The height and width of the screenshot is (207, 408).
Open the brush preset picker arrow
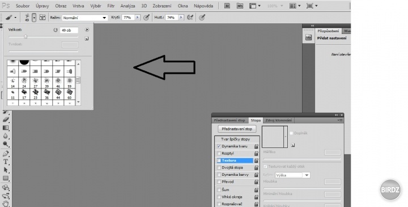[x=34, y=18]
